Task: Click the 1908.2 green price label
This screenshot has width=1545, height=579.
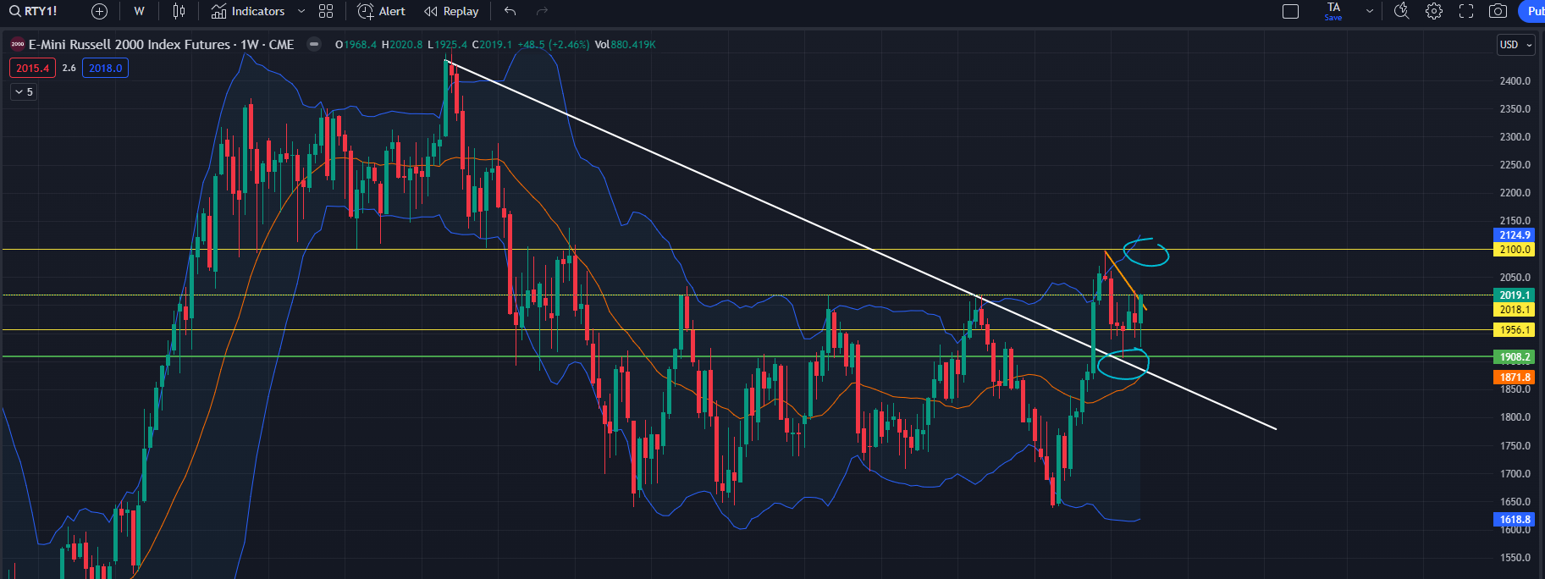Action: (1515, 357)
